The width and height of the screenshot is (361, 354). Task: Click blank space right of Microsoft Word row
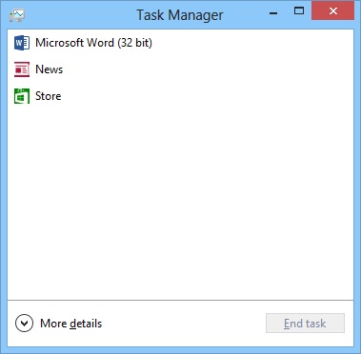(x=252, y=43)
